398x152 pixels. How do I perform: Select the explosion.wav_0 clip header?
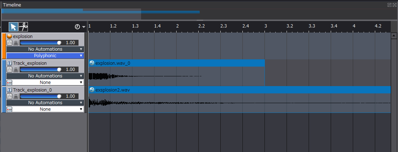[177, 63]
